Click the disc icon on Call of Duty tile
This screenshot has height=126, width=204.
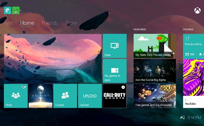tap(123, 87)
